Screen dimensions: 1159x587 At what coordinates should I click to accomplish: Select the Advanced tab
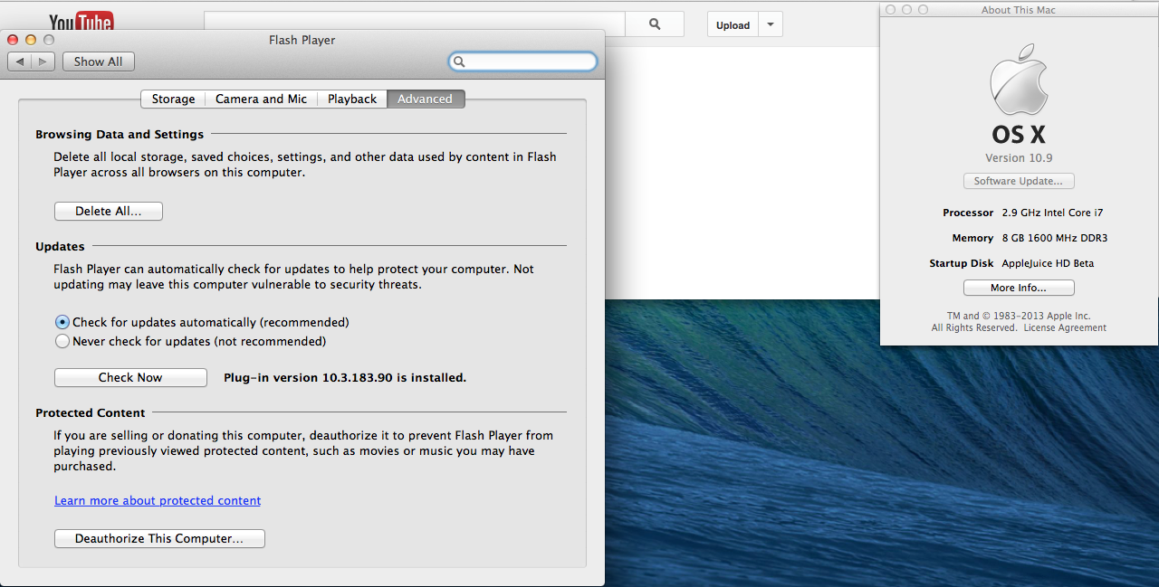(426, 99)
